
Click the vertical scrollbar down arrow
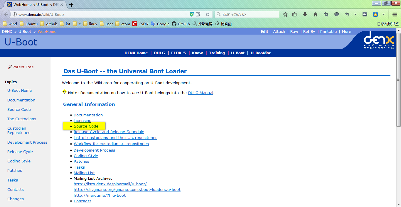pos(398,205)
